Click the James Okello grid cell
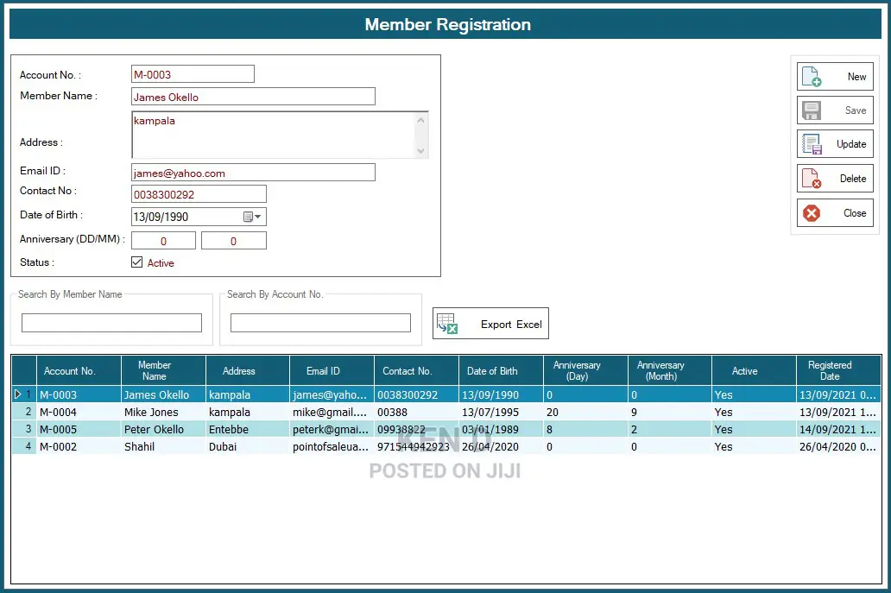Viewport: 891px width, 593px height. click(163, 394)
